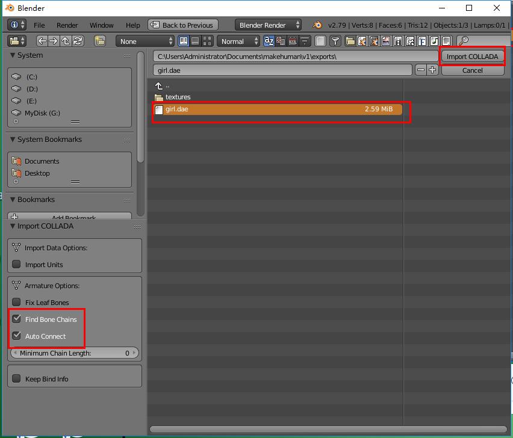Open the Window menu
The image size is (513, 438).
coord(101,25)
